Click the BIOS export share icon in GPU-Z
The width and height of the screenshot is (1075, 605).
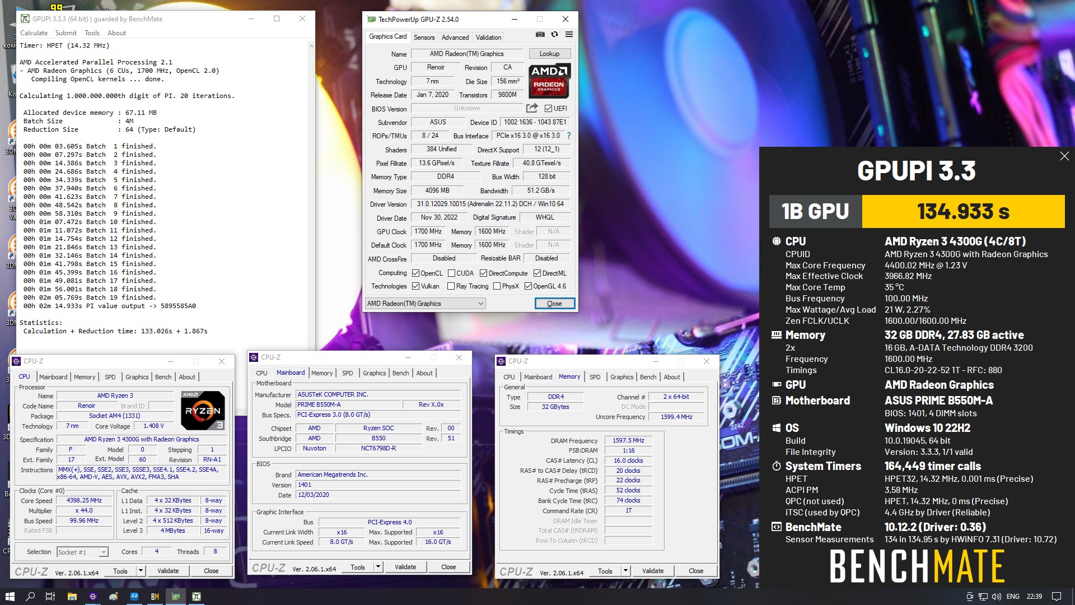click(532, 108)
